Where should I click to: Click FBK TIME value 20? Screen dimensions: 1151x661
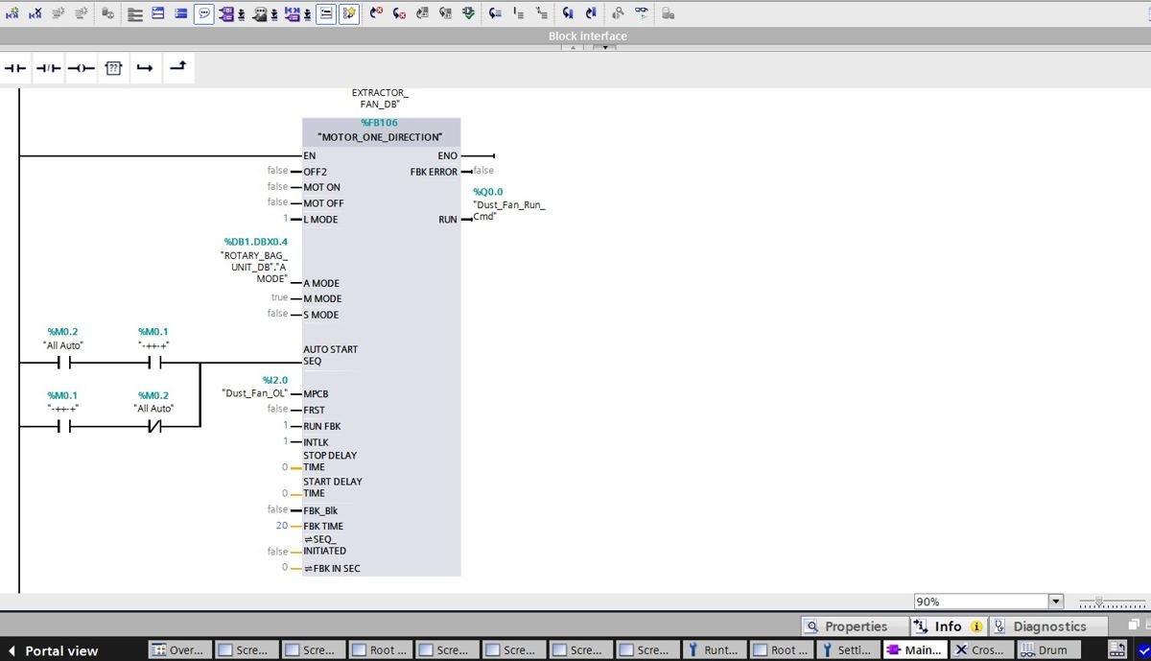pos(282,526)
